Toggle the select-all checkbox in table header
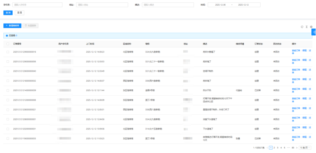316x153 pixels. coord(8,44)
